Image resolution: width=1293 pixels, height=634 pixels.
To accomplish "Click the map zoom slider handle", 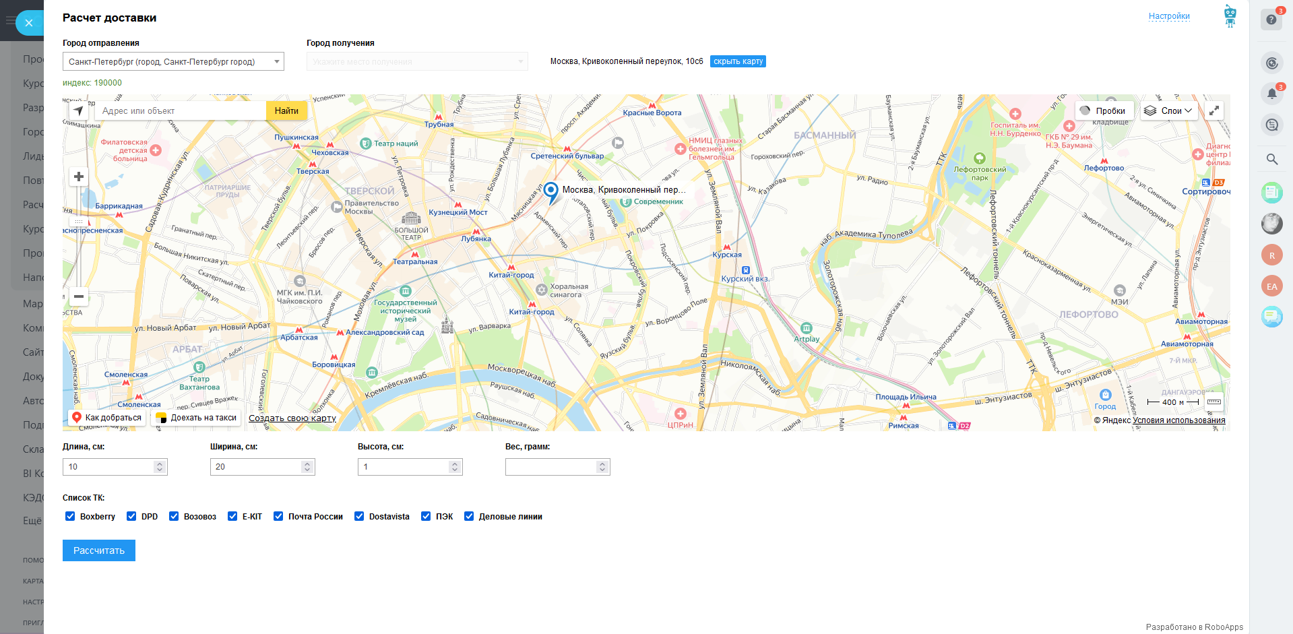I will click(79, 221).
